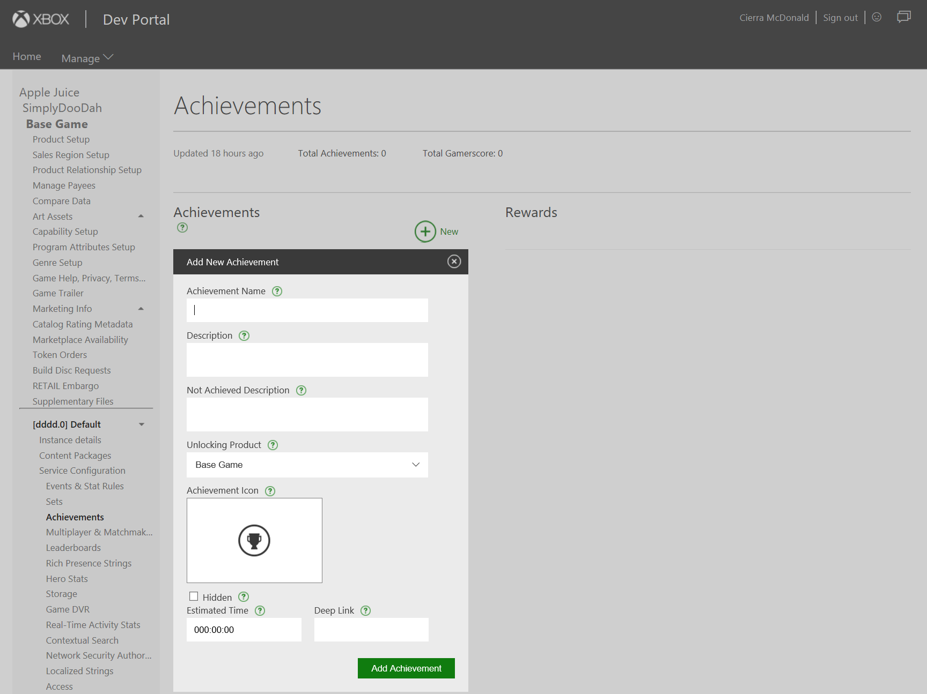Open Content Packages

point(75,456)
